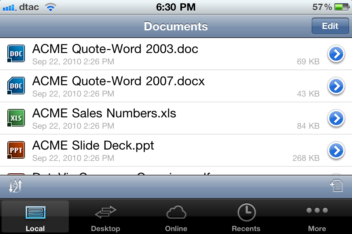
Task: Open ACME Slide Deck.ppt file name
Action: (x=93, y=146)
